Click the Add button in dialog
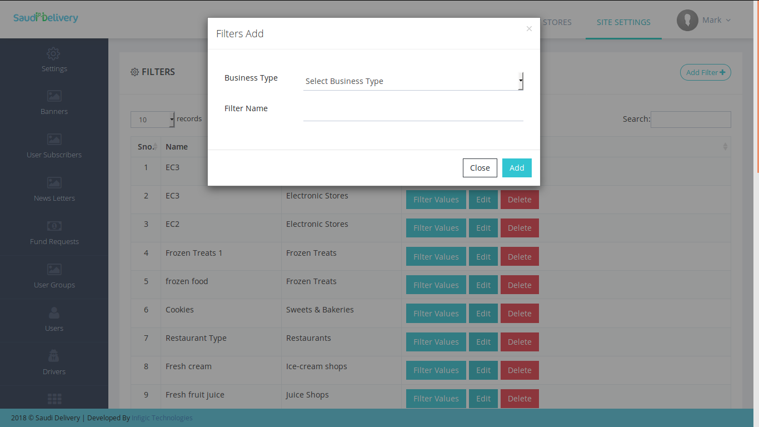The height and width of the screenshot is (427, 759). pos(516,168)
